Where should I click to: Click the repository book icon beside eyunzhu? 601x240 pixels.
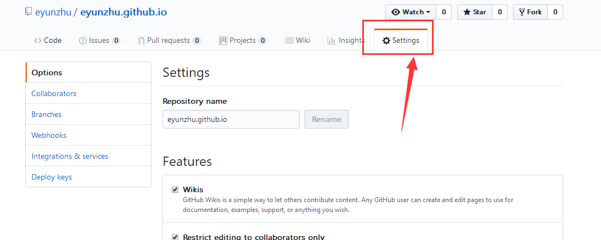pyautogui.click(x=29, y=12)
